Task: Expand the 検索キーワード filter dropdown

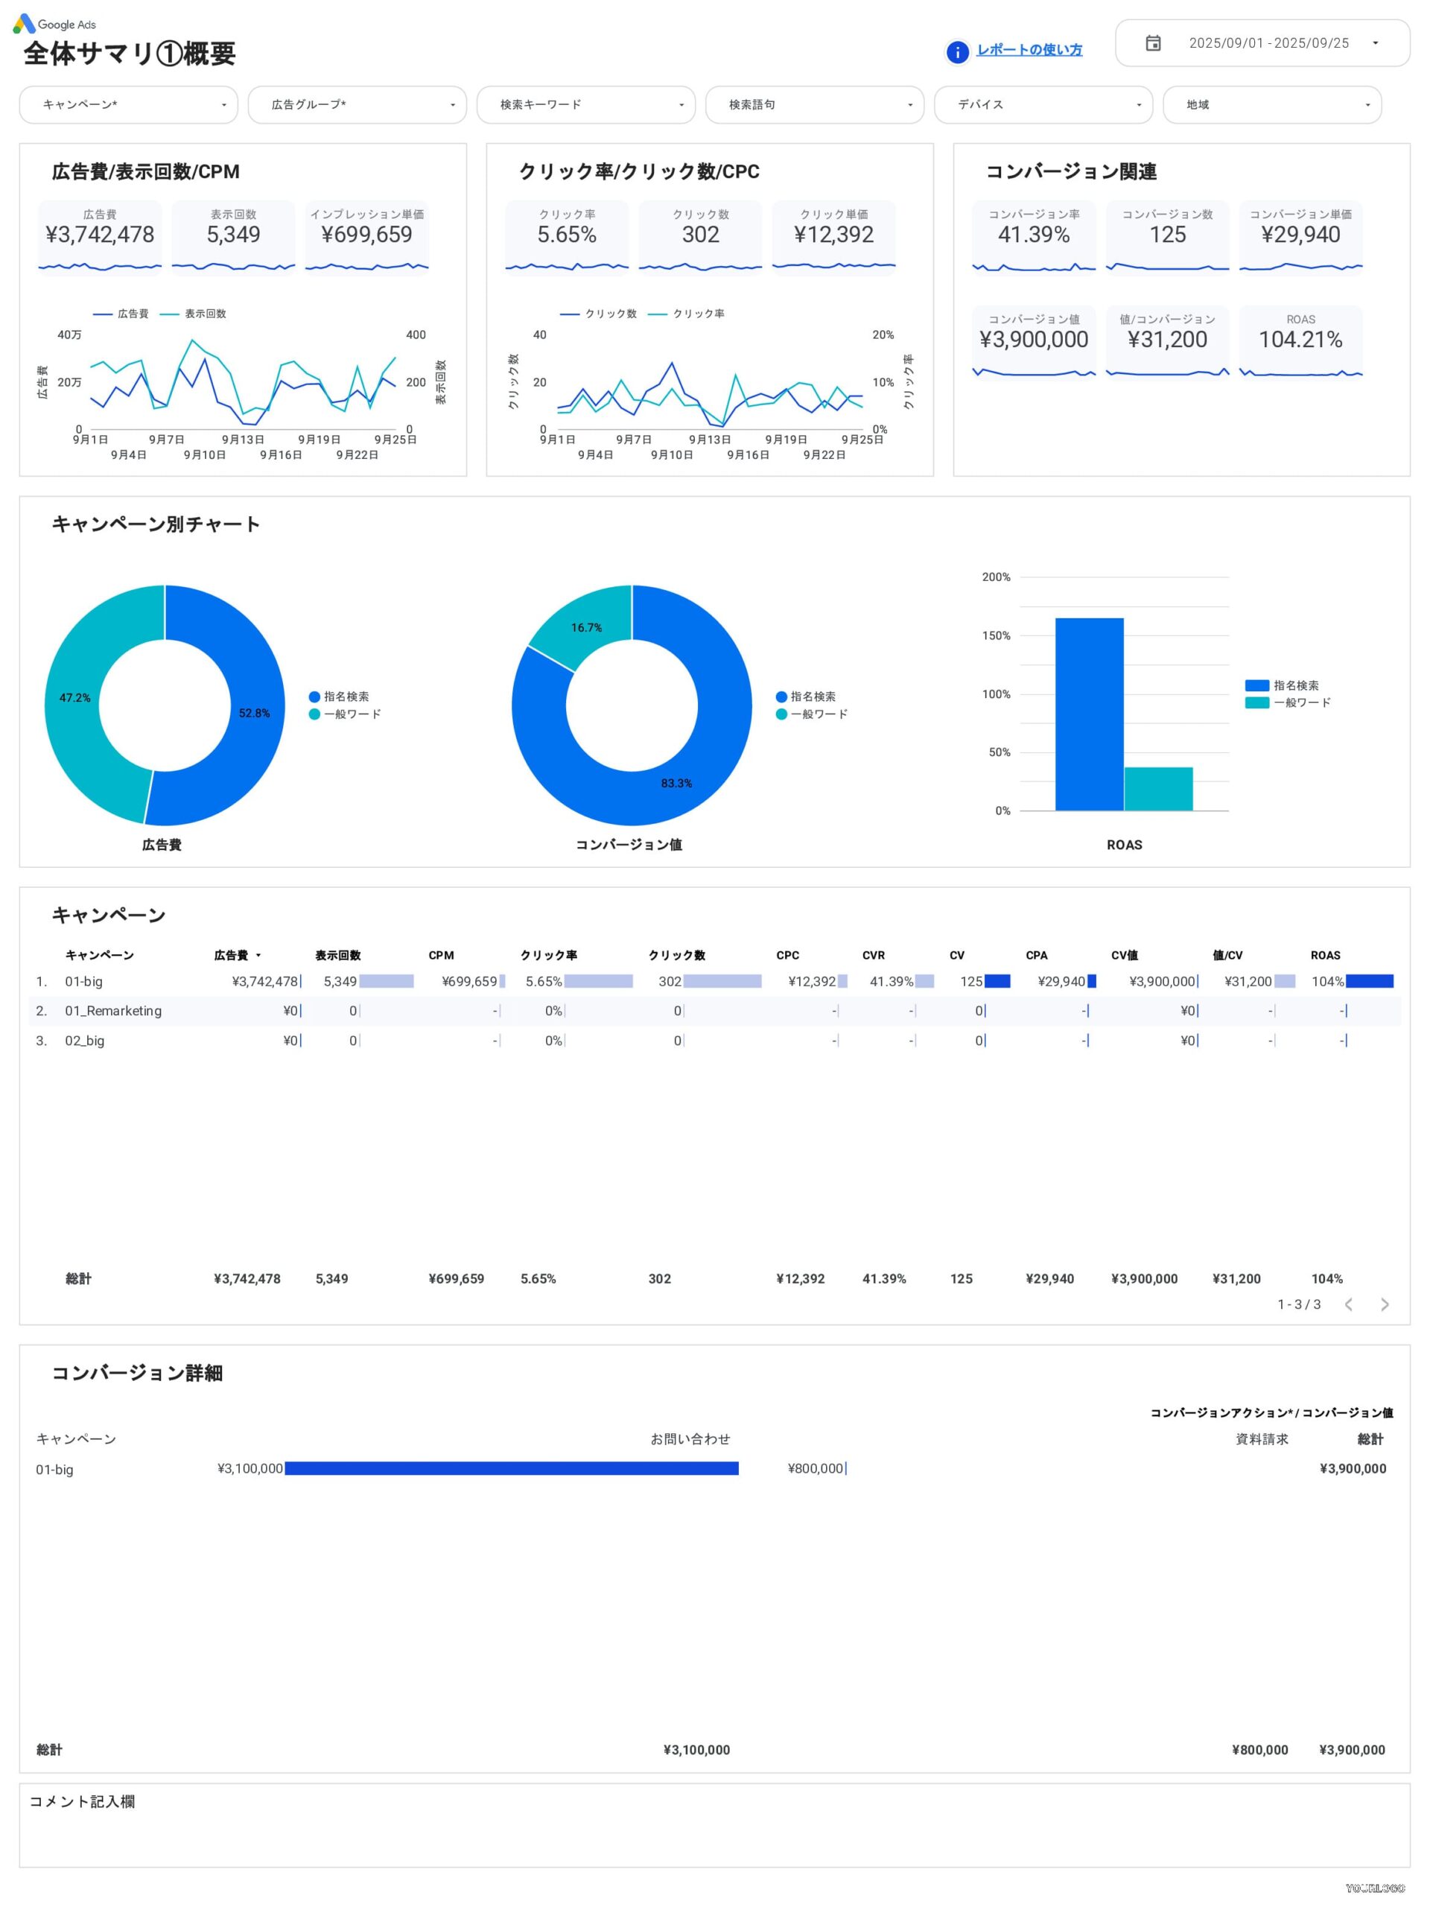Action: coord(585,104)
